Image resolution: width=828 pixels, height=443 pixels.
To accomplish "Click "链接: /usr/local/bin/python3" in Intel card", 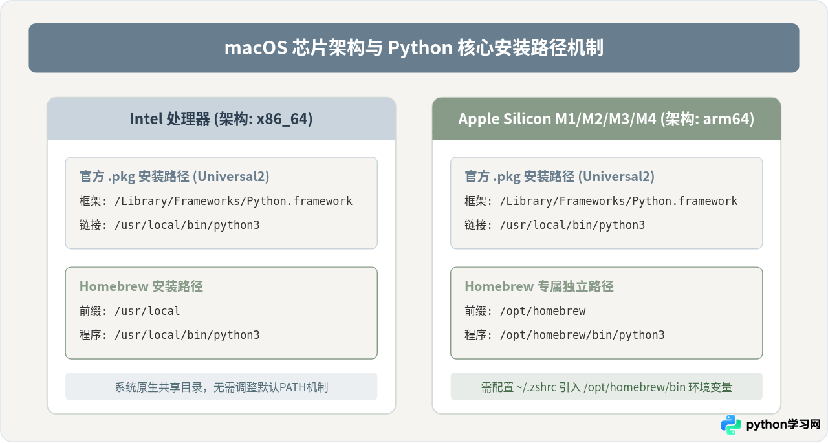I will click(169, 225).
